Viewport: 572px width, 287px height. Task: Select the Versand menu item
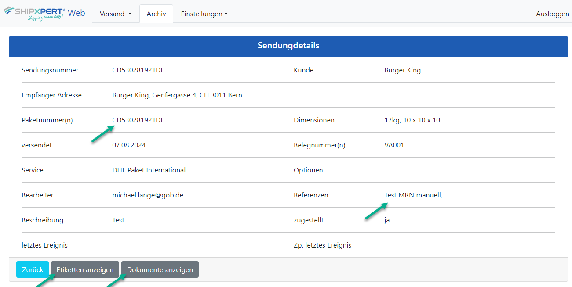(x=112, y=14)
